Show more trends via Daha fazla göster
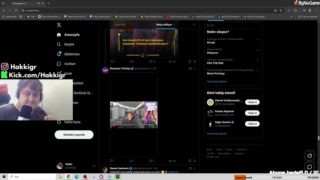 tap(217, 81)
